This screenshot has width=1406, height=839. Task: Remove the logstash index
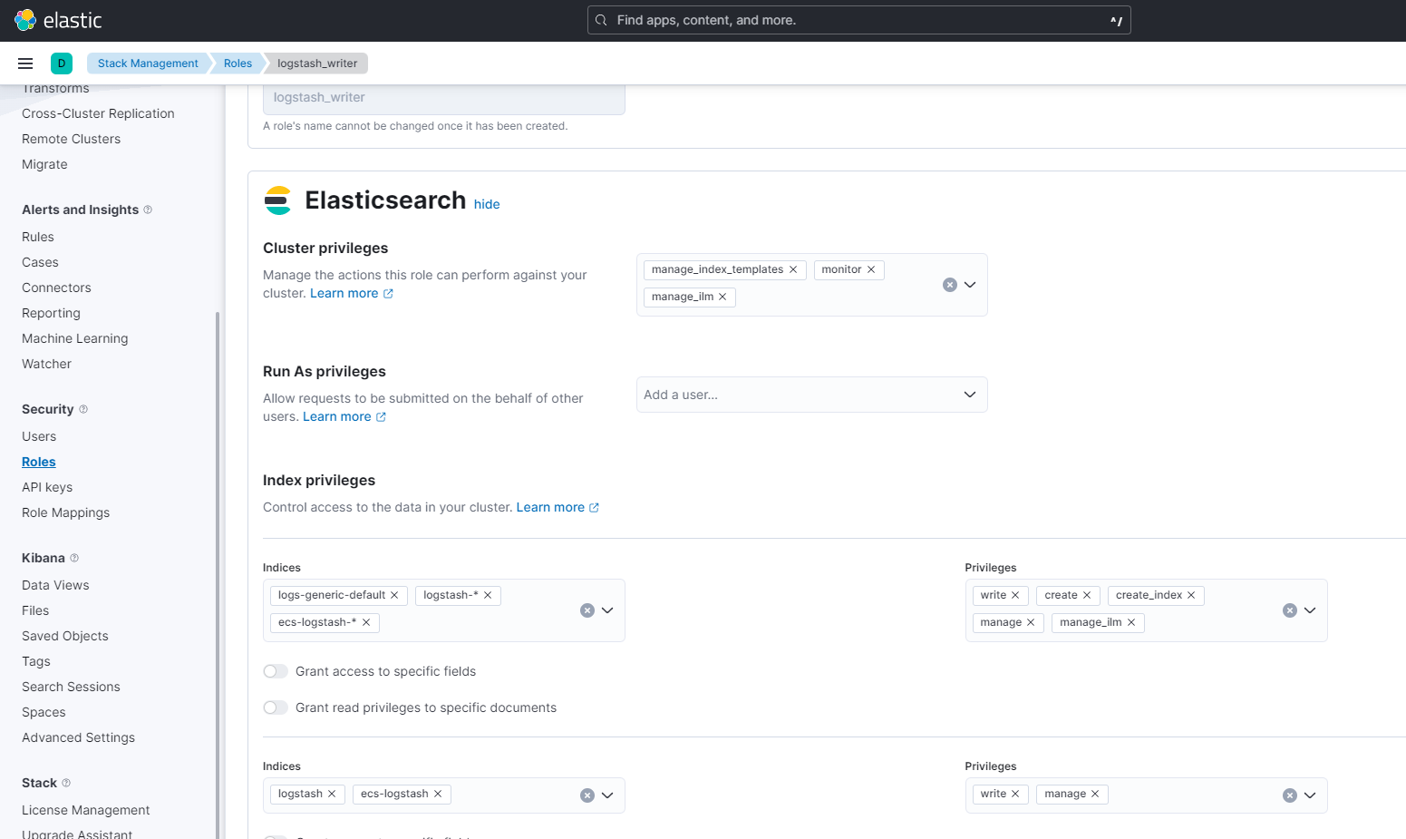(332, 794)
